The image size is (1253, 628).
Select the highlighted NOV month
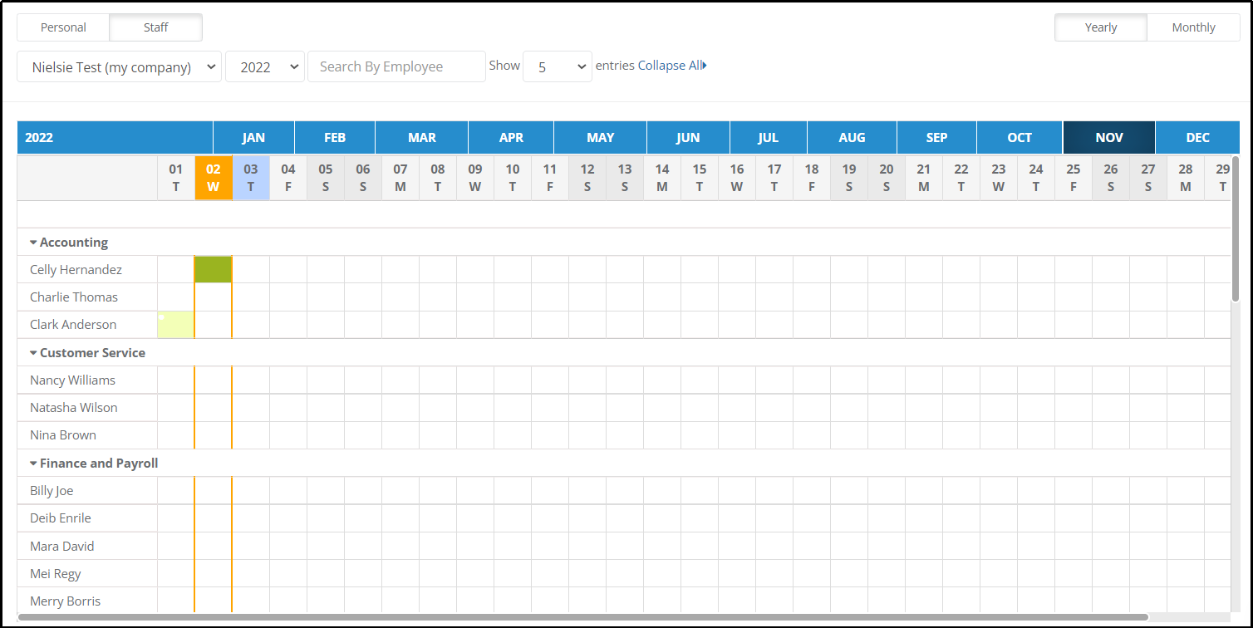[x=1109, y=138]
